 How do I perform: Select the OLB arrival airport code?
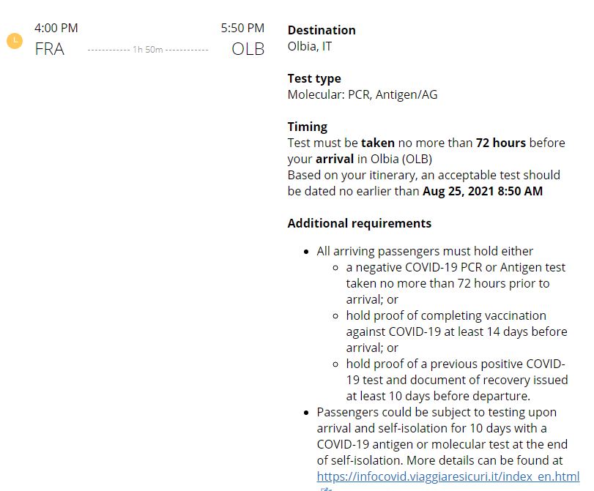click(x=248, y=49)
